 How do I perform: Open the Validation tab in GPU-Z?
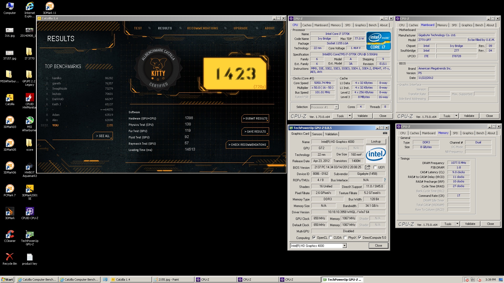[331, 134]
